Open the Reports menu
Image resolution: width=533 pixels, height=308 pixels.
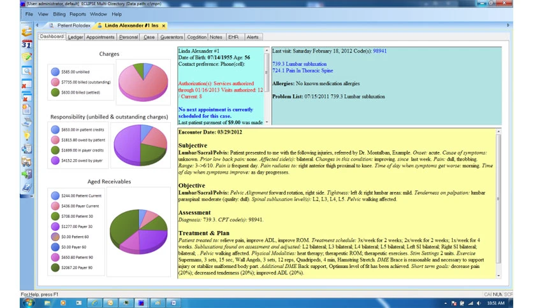point(78,14)
